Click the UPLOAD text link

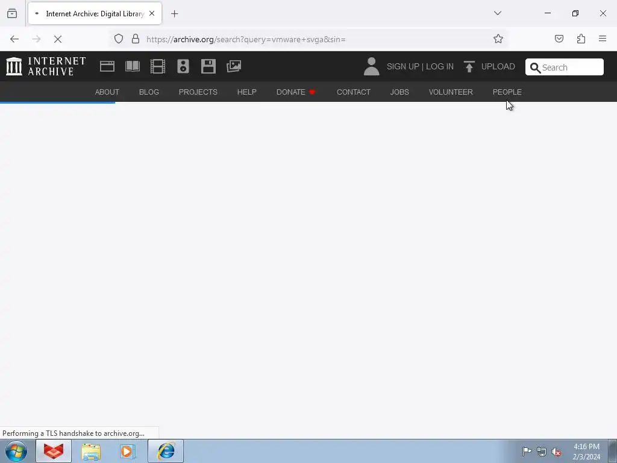click(498, 66)
